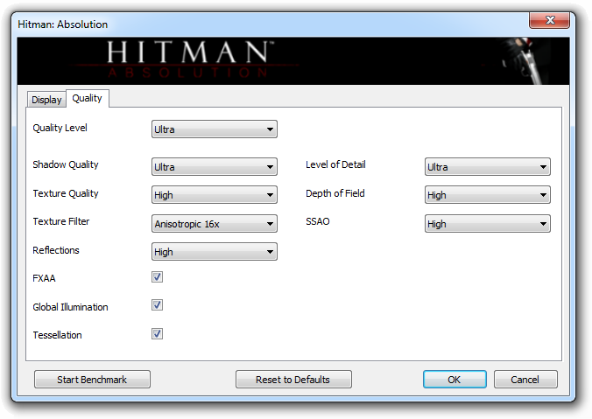Click the Start Benchmark button

click(92, 380)
